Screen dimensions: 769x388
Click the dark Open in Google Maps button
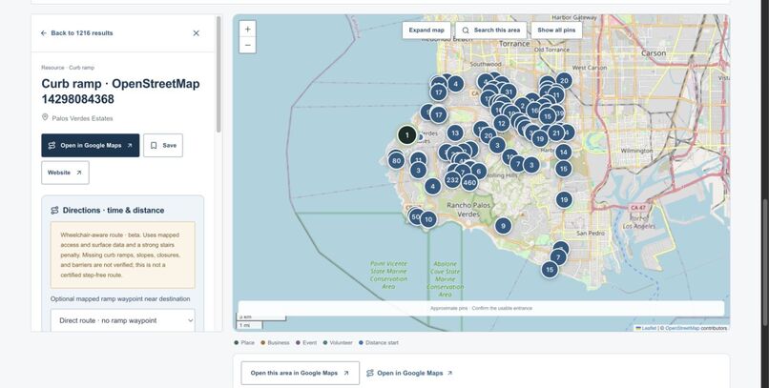[x=91, y=146]
